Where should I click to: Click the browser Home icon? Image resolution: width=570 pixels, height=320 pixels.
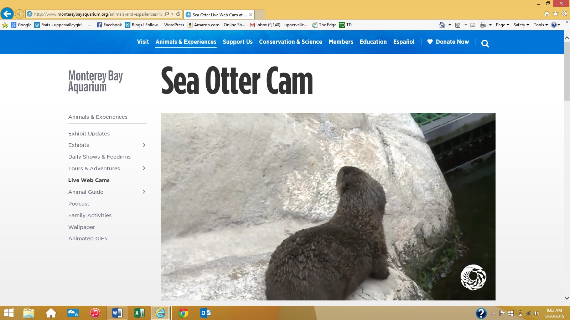[547, 14]
